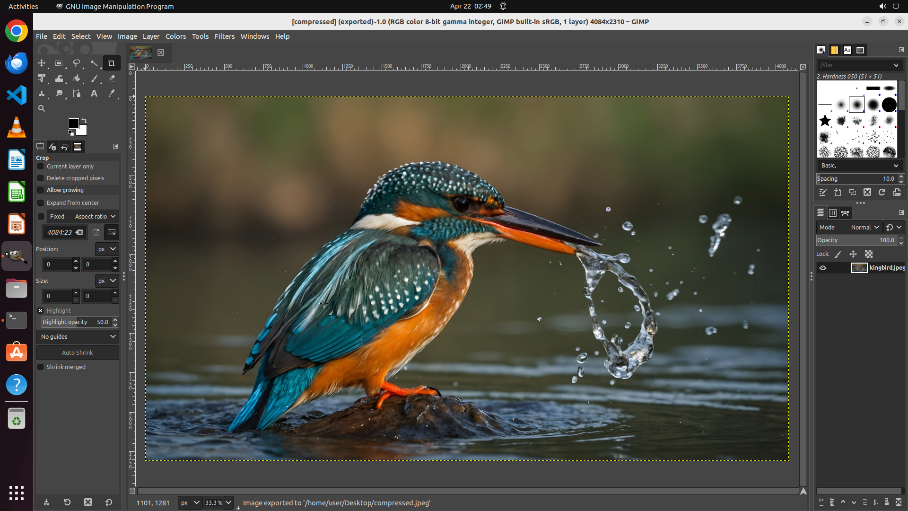Select the Fuzzy Select magic wand tool
This screenshot has width=908, height=511.
tap(94, 63)
